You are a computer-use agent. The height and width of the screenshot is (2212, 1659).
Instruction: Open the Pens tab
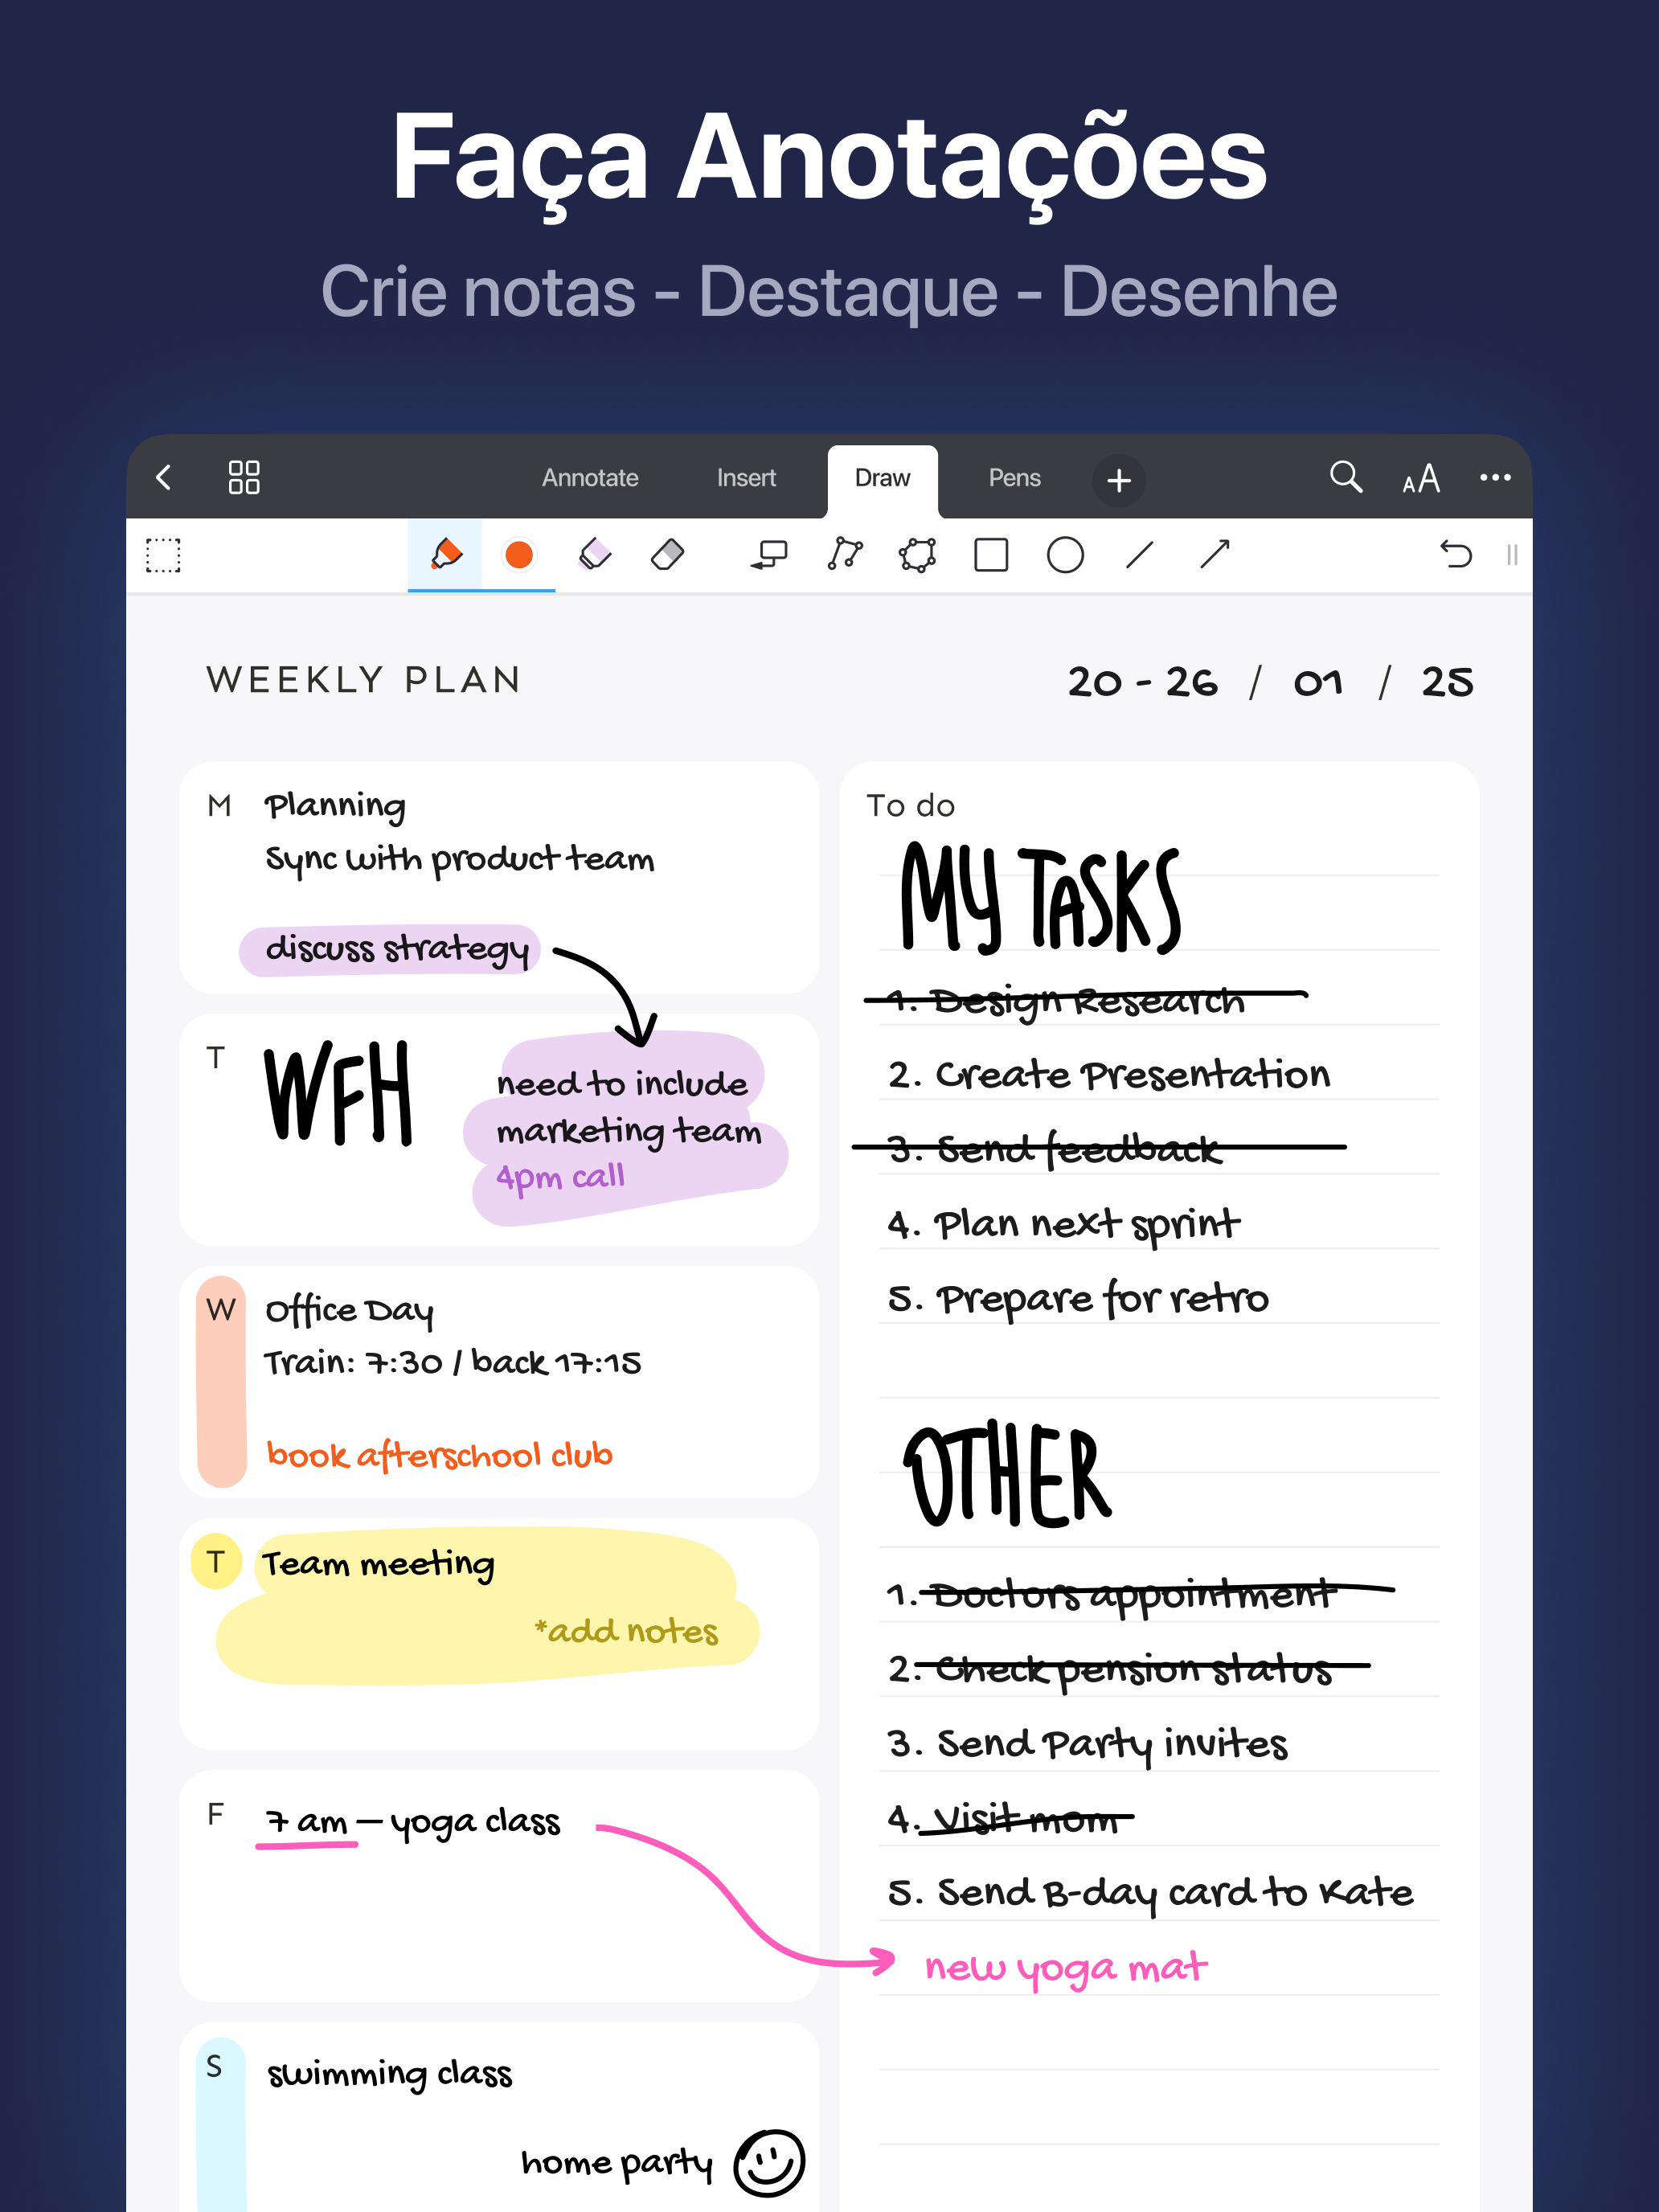coord(1014,478)
